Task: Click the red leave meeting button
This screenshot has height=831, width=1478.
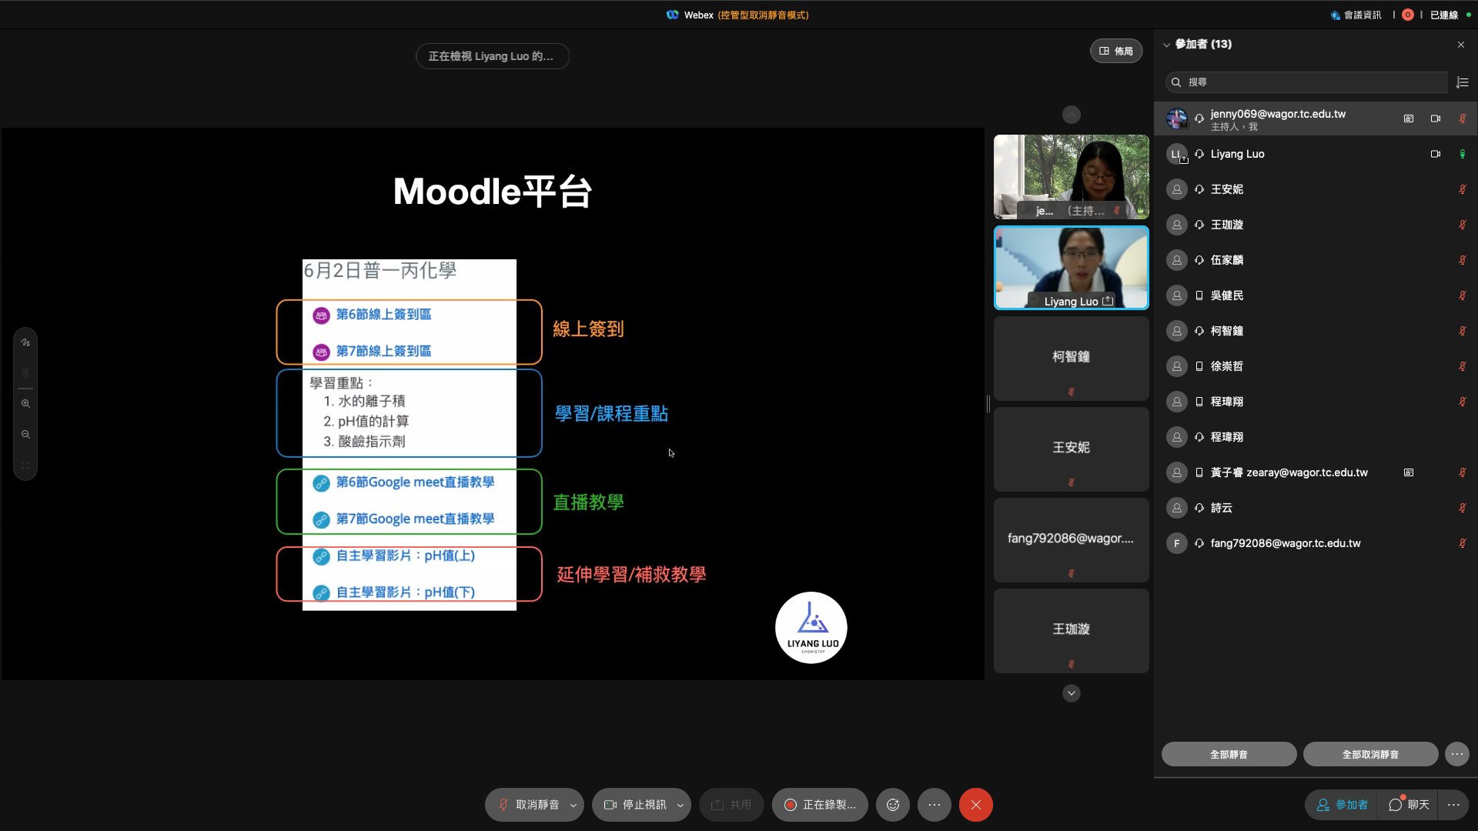Action: click(x=975, y=805)
